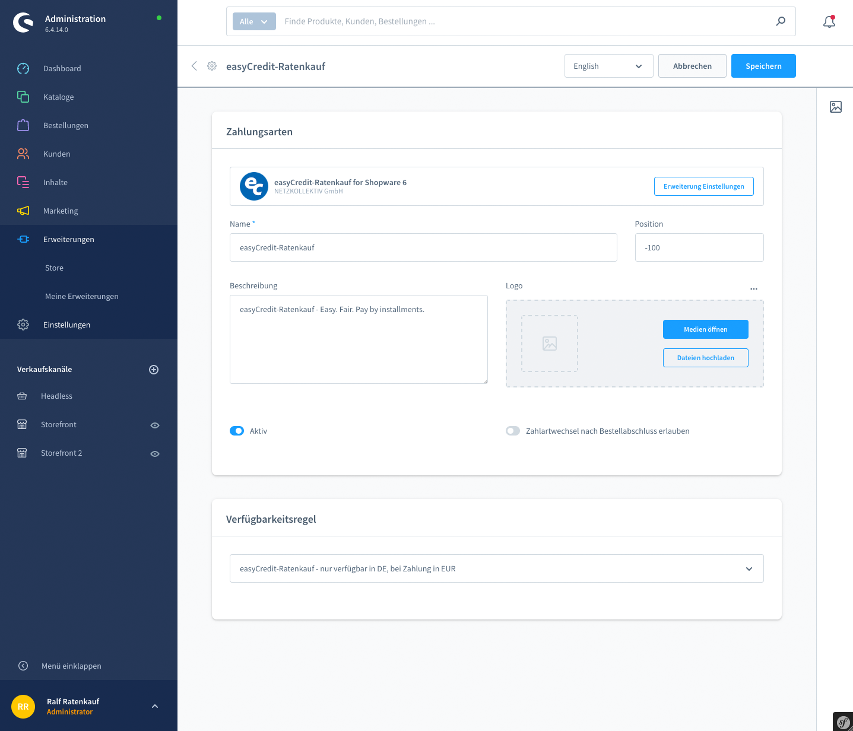
Task: Open the Kataloge icon
Action: [23, 97]
